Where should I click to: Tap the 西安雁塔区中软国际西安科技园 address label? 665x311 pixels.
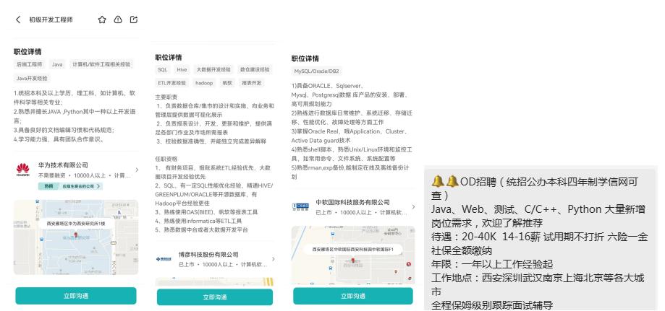pyautogui.click(x=353, y=250)
